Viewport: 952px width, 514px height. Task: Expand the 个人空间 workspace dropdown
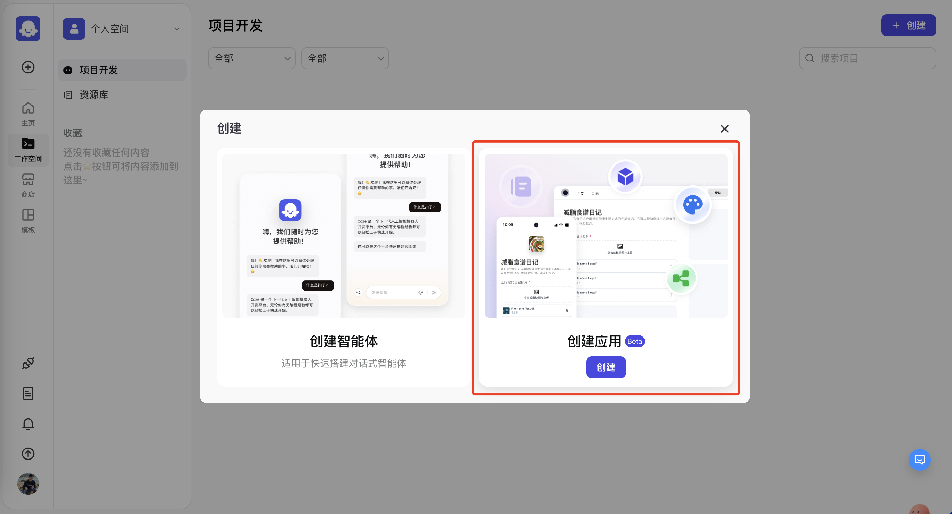pos(122,29)
